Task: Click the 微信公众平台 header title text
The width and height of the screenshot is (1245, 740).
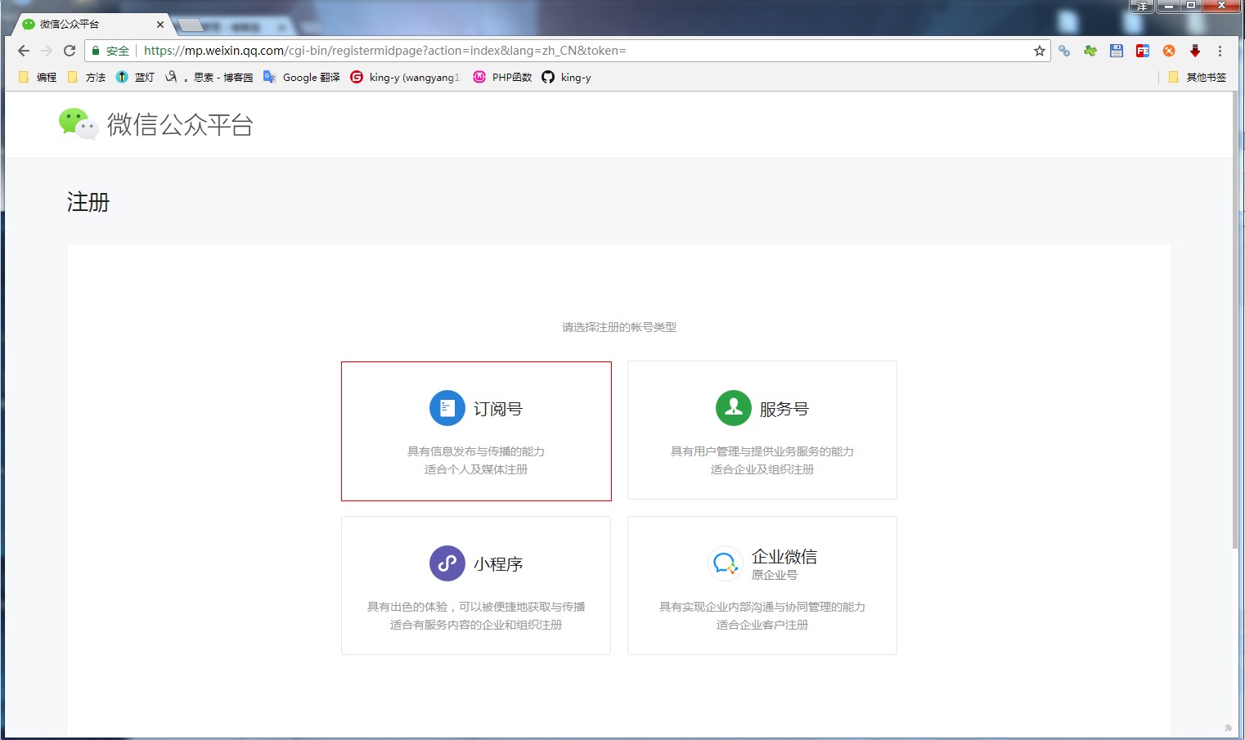Action: [180, 124]
